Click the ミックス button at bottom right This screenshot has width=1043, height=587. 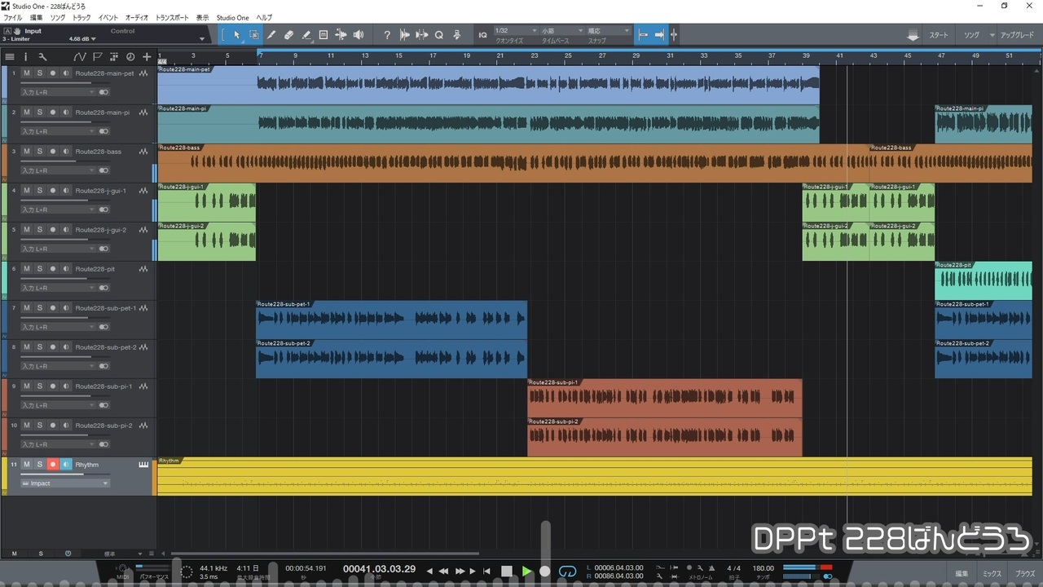pos(992,573)
